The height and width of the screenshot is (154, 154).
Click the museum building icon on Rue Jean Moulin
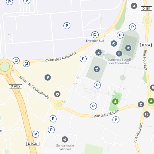pyautogui.click(x=141, y=104)
